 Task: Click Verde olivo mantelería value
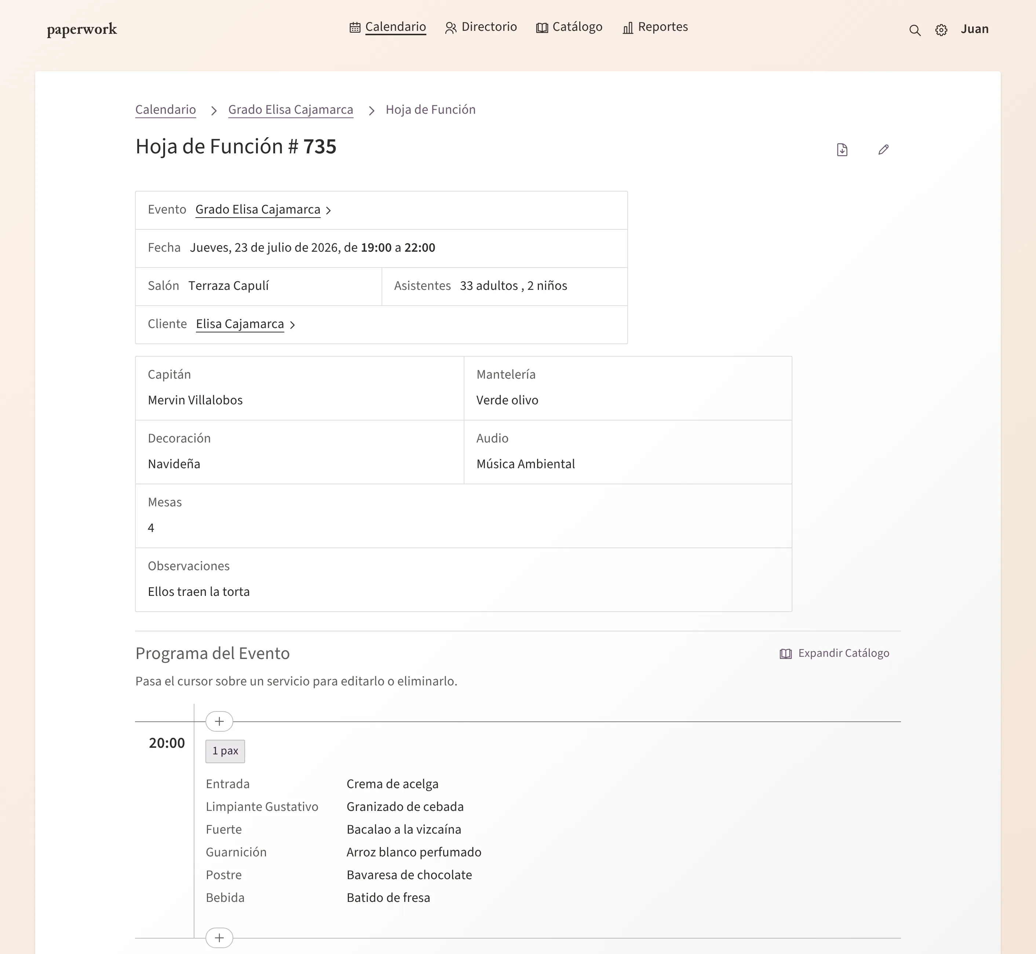[507, 400]
